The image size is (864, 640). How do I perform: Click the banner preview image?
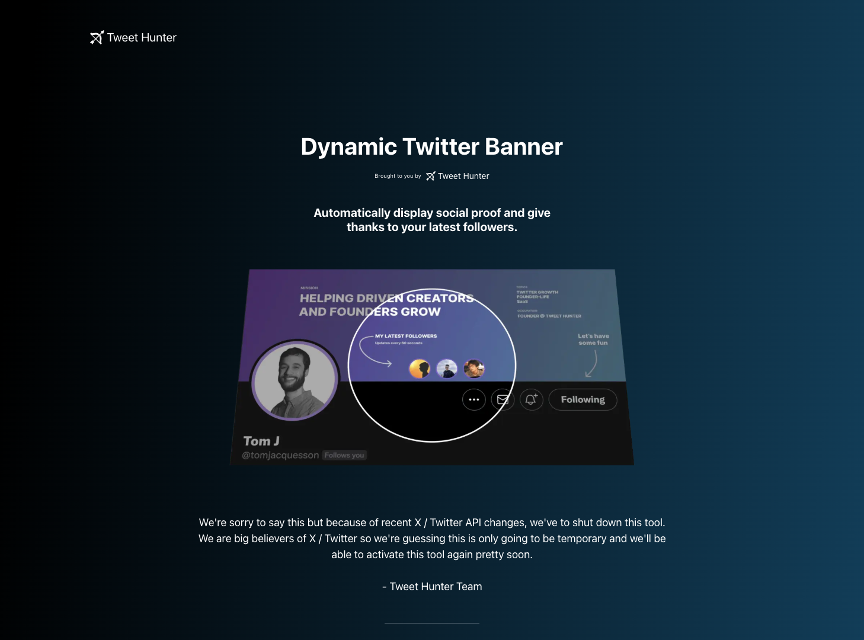click(x=431, y=366)
